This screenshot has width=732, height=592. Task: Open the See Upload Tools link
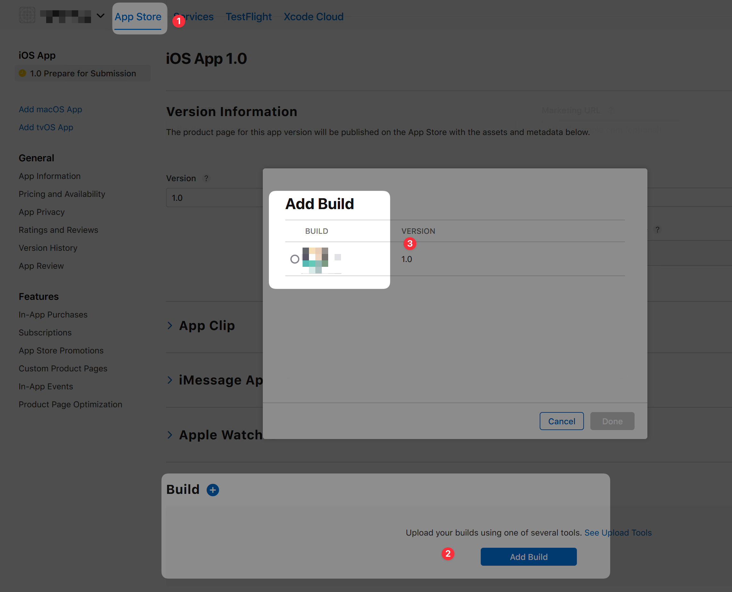[618, 533]
